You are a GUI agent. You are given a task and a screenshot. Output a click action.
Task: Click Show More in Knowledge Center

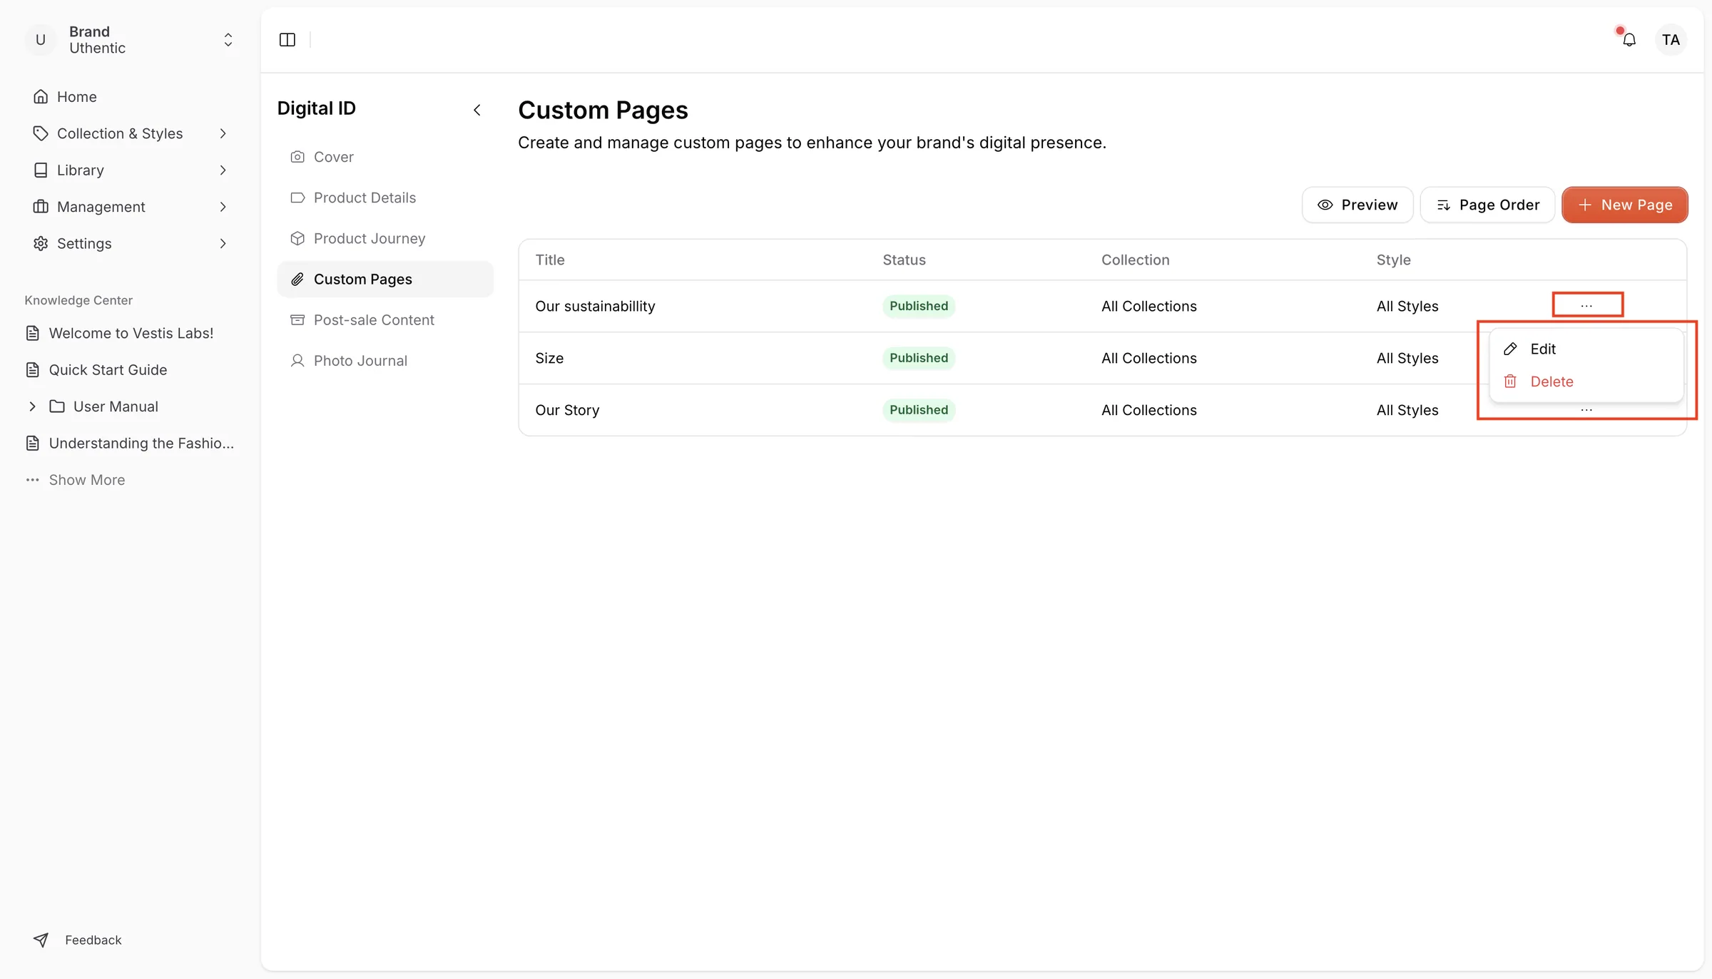click(87, 480)
